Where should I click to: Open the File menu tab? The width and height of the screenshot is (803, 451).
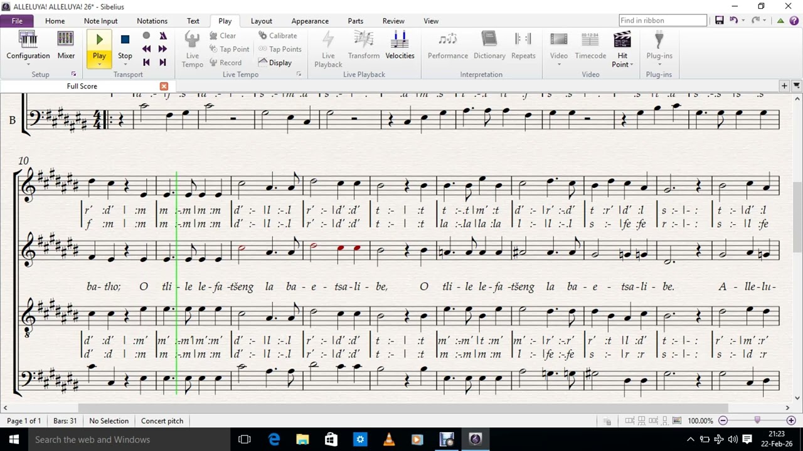tap(17, 21)
